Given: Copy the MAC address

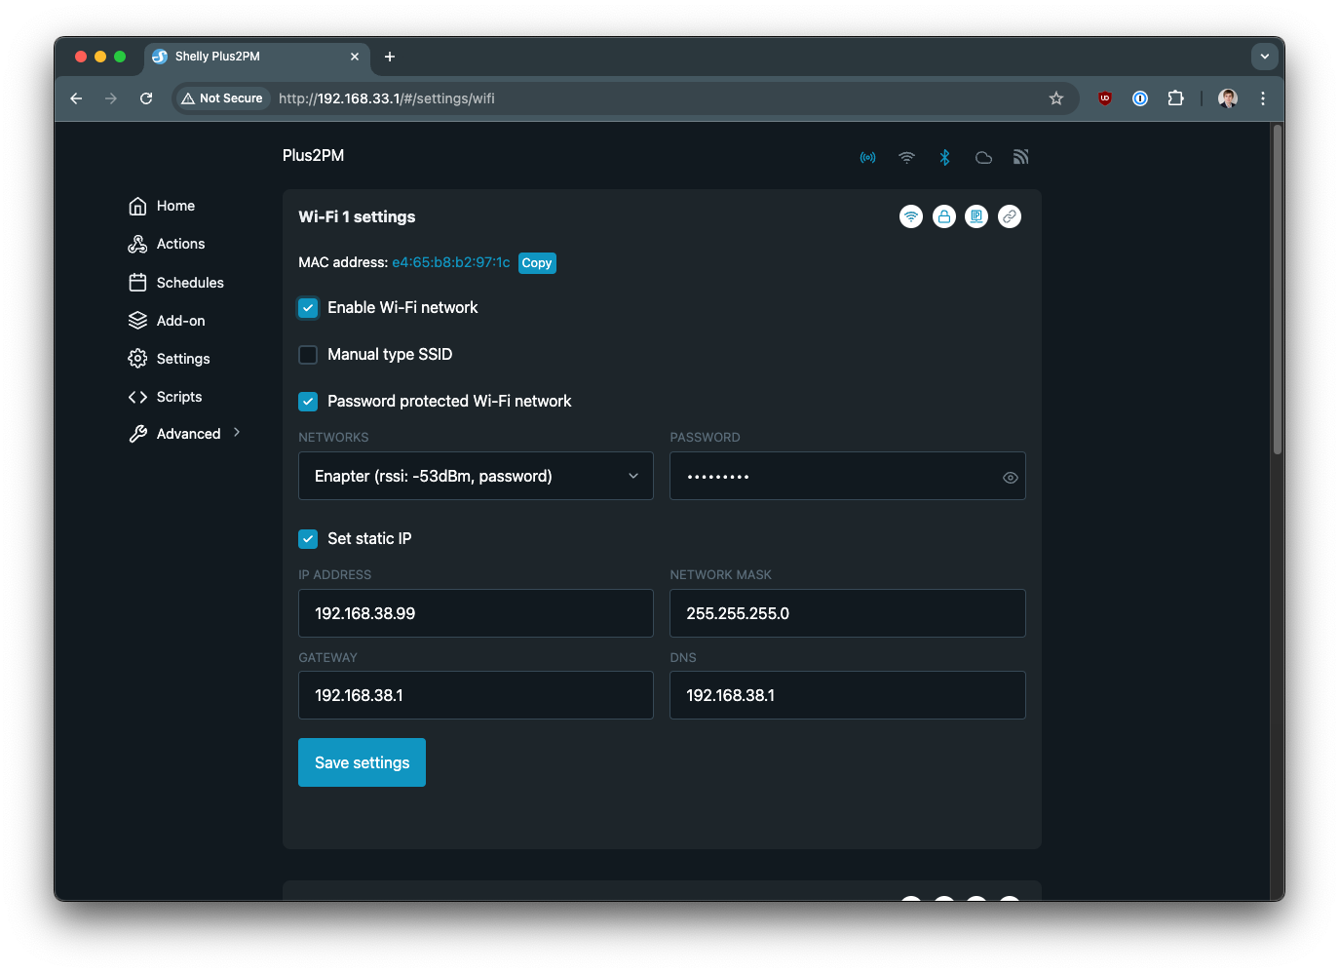Looking at the screenshot, I should (x=537, y=263).
